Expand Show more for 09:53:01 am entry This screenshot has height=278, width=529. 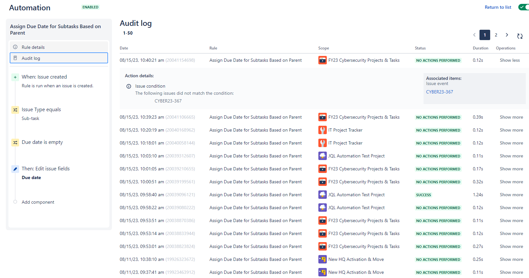(x=511, y=246)
